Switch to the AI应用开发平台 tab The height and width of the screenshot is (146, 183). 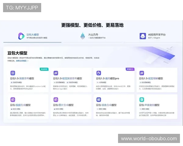coord(157,36)
